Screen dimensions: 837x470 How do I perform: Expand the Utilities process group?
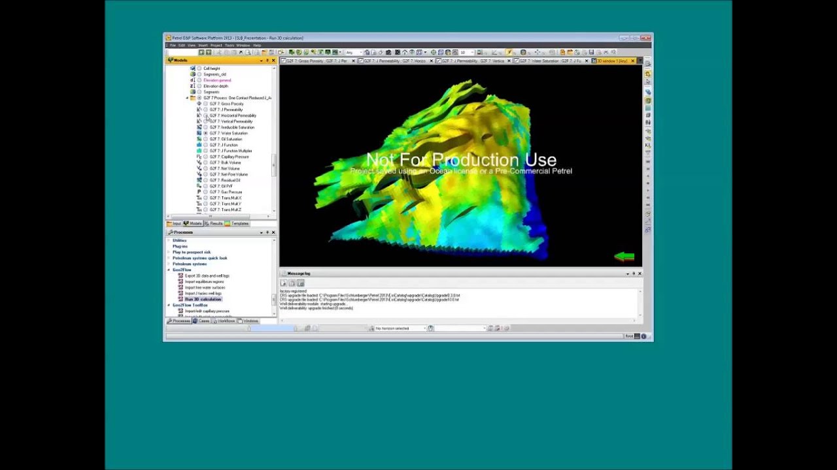coord(169,240)
